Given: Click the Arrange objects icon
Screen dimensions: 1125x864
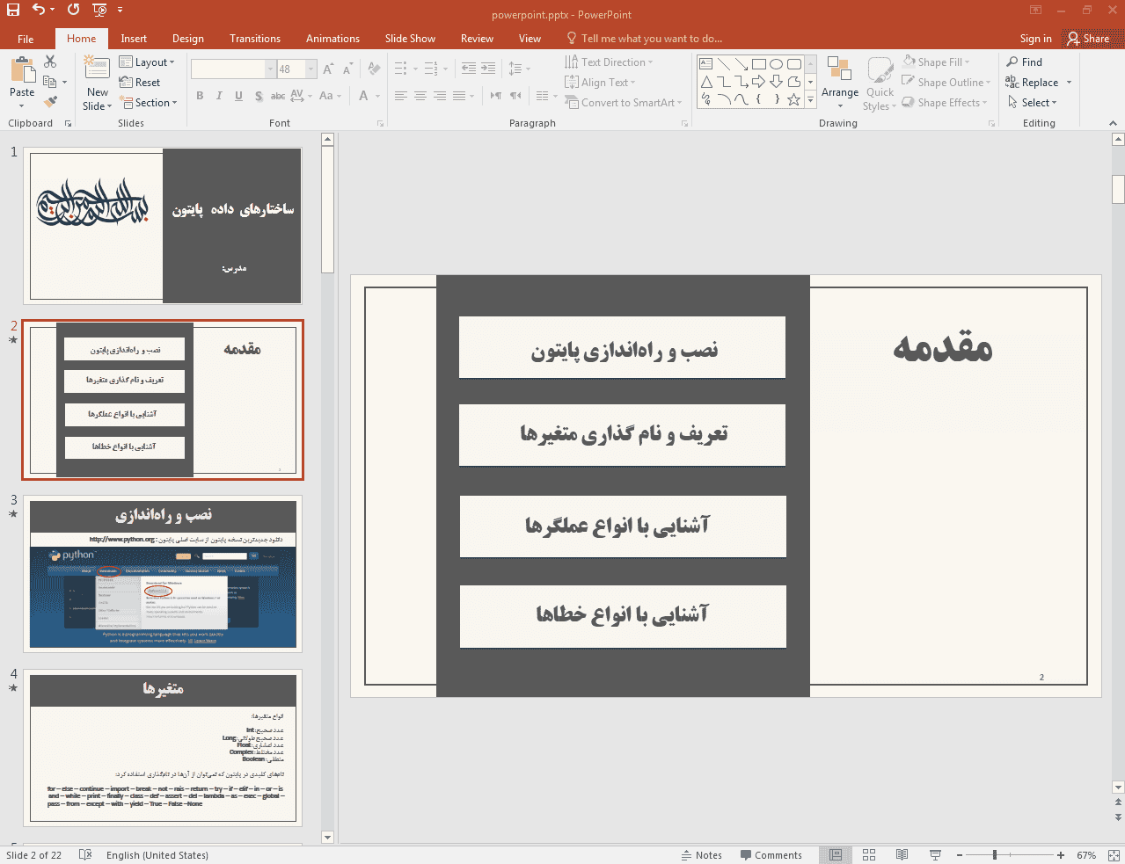Looking at the screenshot, I should [840, 70].
